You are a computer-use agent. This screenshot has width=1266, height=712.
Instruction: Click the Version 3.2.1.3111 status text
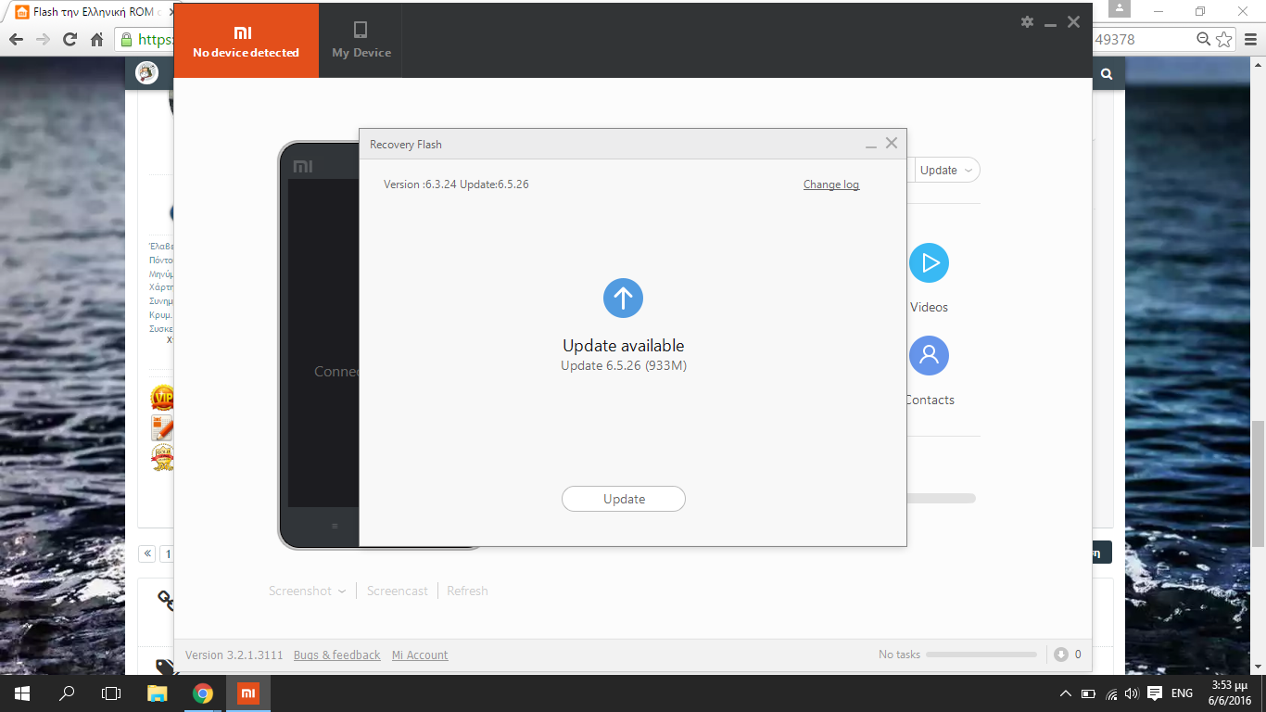(234, 655)
